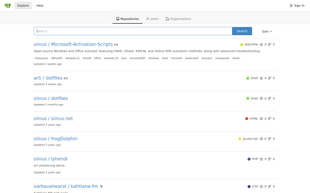Select the powershell topic tag
Viewport: 310px width, 193px height.
coord(192,58)
